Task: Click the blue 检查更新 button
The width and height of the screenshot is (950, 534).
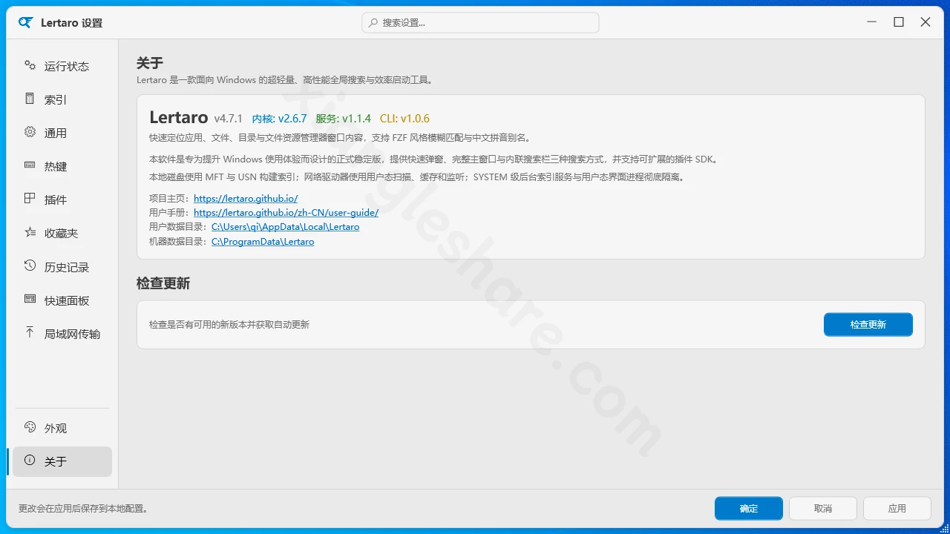Action: (x=868, y=324)
